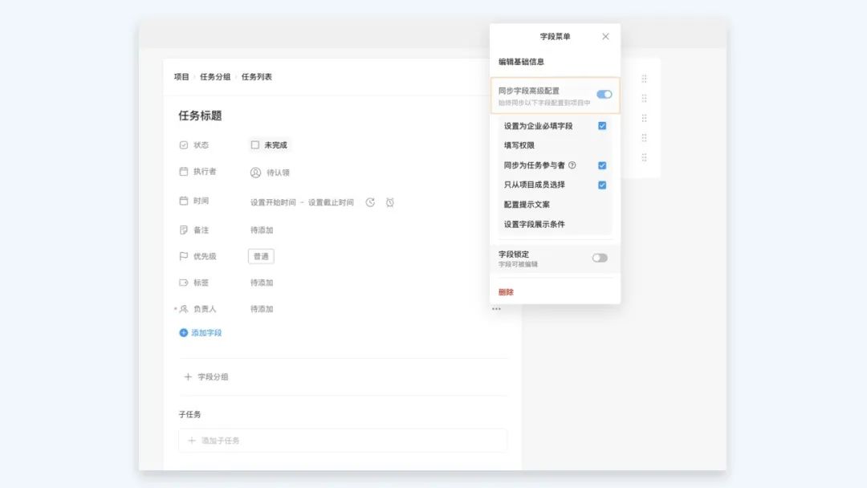This screenshot has height=488, width=867.
Task: Click the help question mark beside 同步为任务参与者
Action: [x=572, y=165]
